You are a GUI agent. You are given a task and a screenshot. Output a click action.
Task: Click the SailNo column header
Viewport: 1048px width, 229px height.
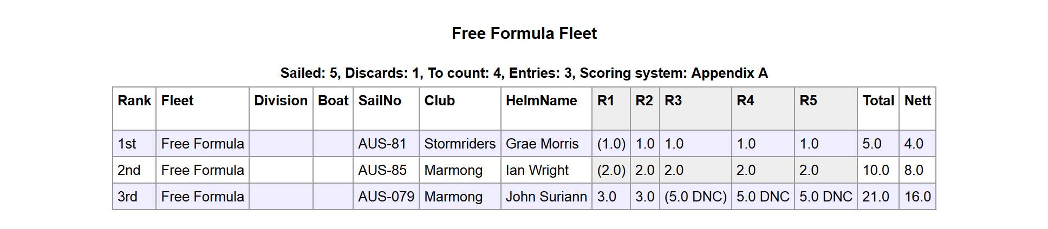click(380, 101)
